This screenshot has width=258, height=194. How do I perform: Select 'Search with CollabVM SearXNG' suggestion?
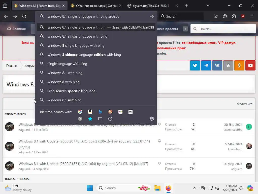coord(96,27)
